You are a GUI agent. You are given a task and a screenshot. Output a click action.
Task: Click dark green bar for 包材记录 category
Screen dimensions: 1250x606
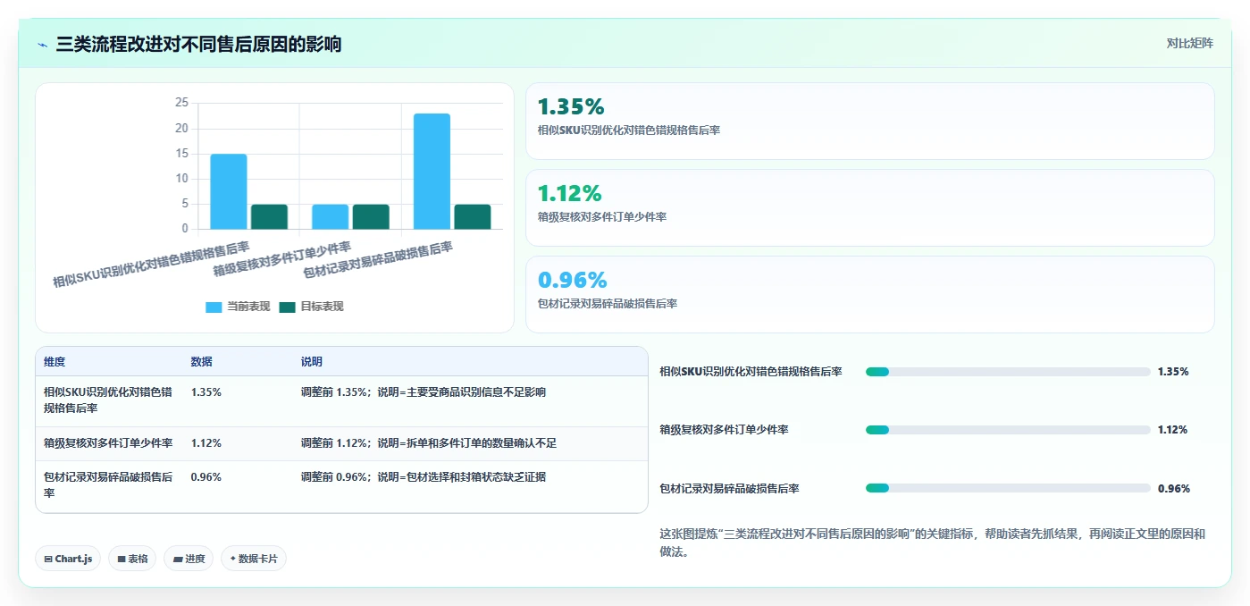click(x=473, y=217)
